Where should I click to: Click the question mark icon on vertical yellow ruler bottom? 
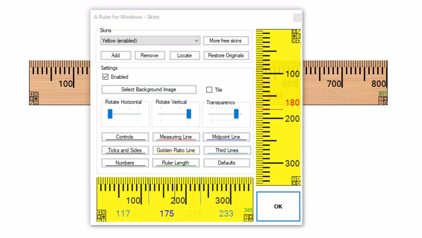(x=294, y=178)
